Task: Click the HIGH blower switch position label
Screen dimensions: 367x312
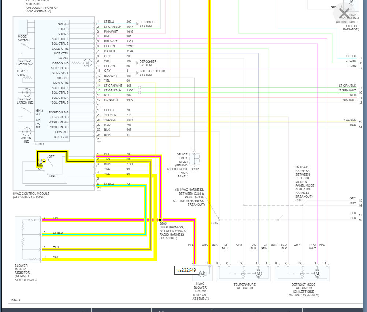Action: 53,176
